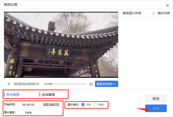The image size is (173, 117).
Task: Switch to the 单张截图 tab
Action: [13, 95]
